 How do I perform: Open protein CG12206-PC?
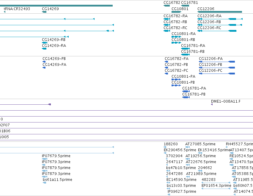211,71
